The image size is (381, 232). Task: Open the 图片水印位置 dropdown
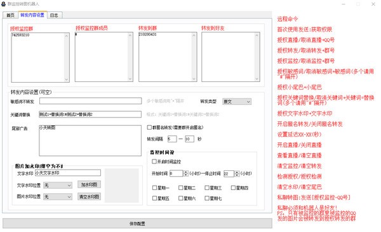(x=58, y=197)
